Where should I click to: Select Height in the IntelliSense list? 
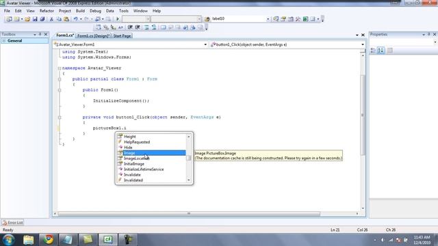point(151,137)
